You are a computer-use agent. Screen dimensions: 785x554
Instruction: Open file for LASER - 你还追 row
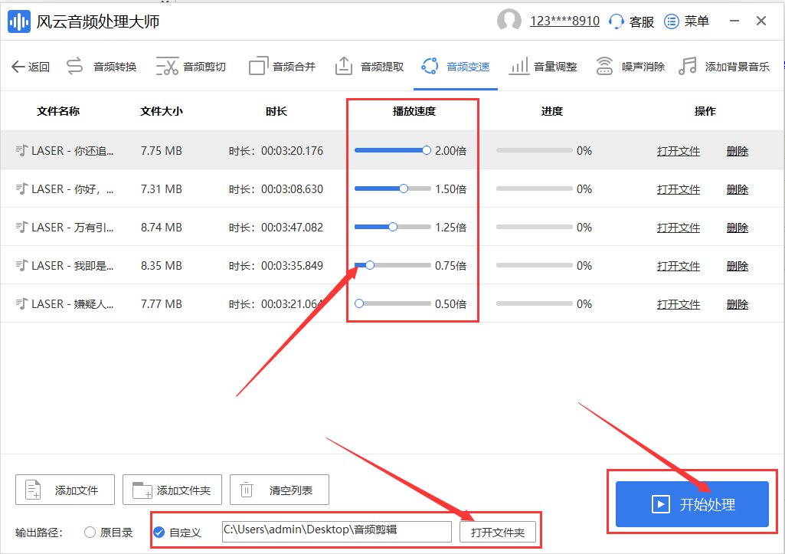point(679,151)
